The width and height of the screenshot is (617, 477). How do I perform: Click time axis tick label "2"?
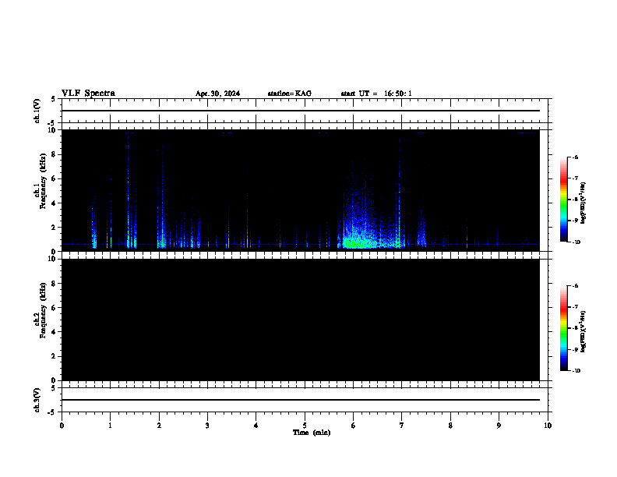point(159,426)
